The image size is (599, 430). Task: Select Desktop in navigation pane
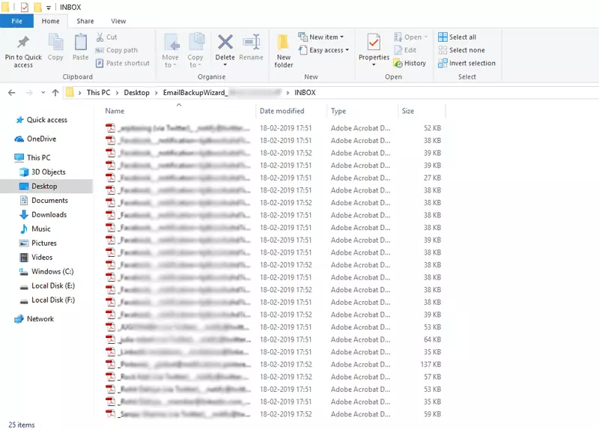46,186
